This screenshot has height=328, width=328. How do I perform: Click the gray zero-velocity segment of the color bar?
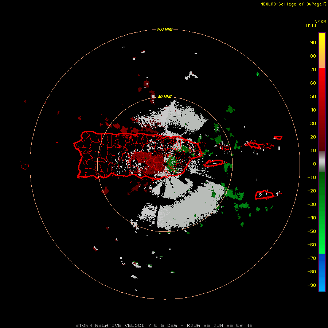(x=322, y=161)
